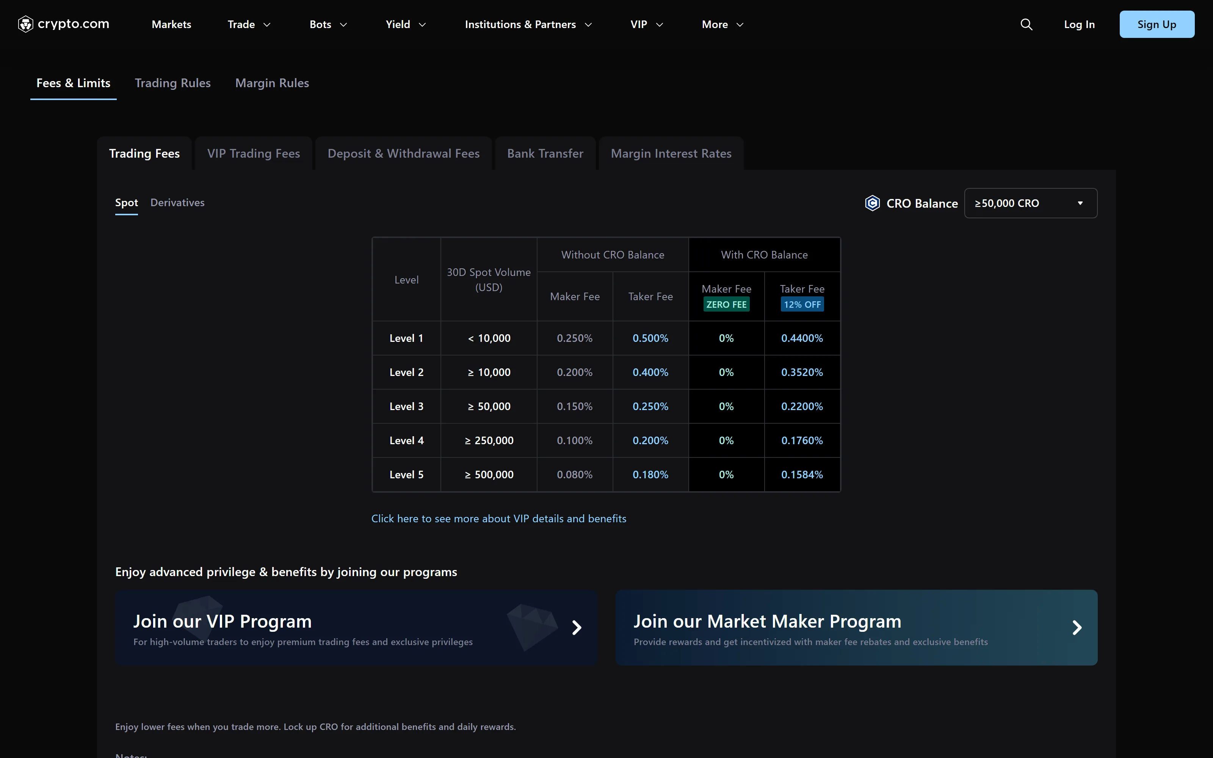Switch to the Margin Rules tab
The width and height of the screenshot is (1213, 758).
(x=272, y=83)
